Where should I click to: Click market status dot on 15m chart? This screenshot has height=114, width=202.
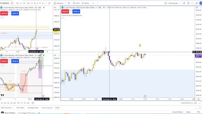[x=44, y=55]
